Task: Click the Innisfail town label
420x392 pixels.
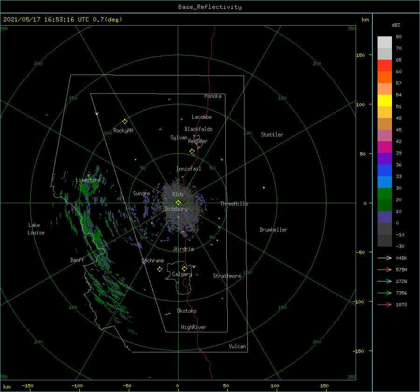Action: pos(189,169)
